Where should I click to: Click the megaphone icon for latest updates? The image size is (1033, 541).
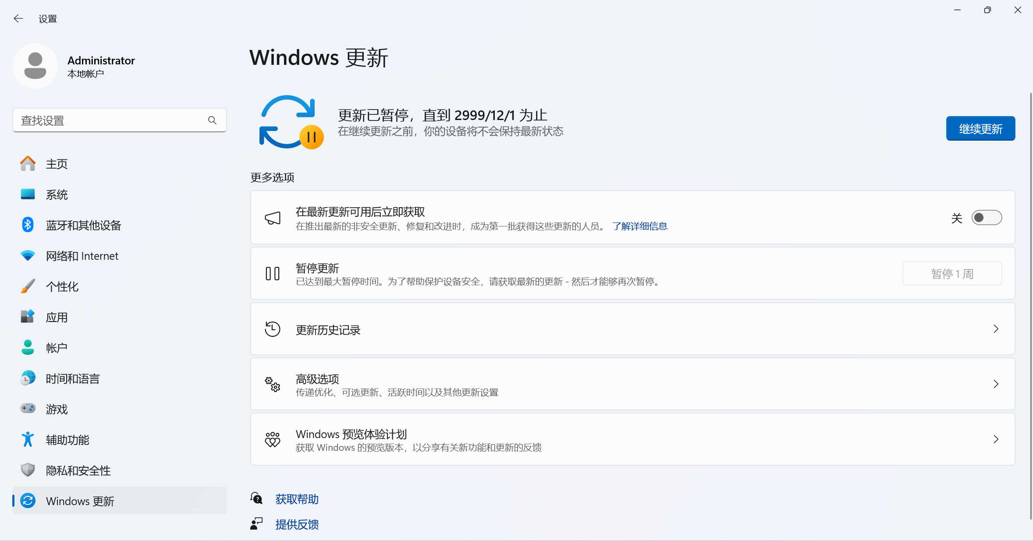coord(273,218)
